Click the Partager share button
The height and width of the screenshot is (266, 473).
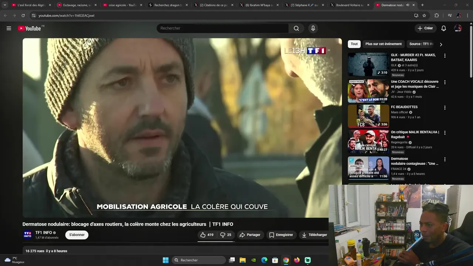[250, 235]
